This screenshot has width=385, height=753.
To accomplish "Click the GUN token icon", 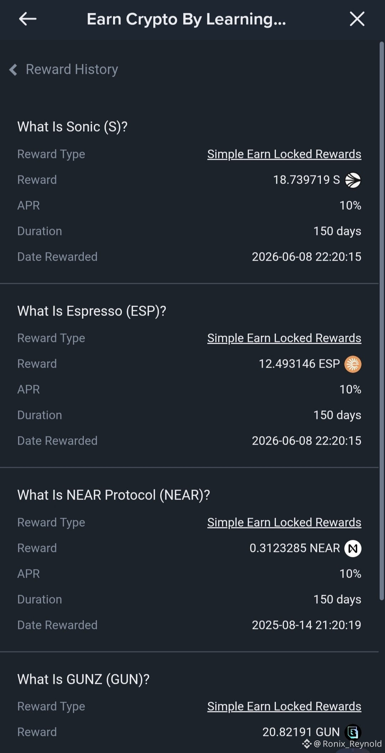I will (353, 732).
